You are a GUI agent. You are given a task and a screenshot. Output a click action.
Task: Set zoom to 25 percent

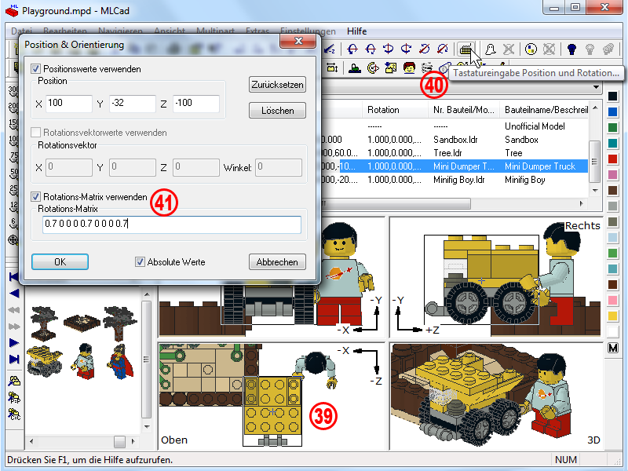pyautogui.click(x=13, y=190)
